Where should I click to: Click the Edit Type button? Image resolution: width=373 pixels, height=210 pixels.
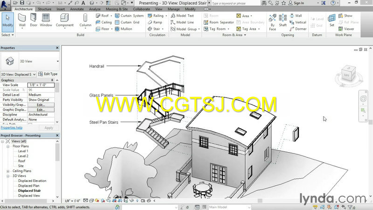(48, 74)
